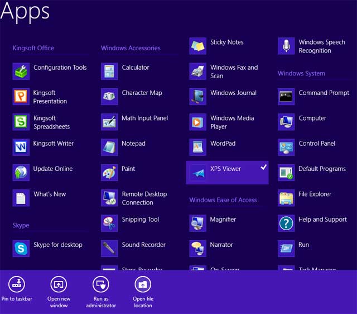Open Windows Journal icon
This screenshot has height=314, width=357.
tap(197, 97)
